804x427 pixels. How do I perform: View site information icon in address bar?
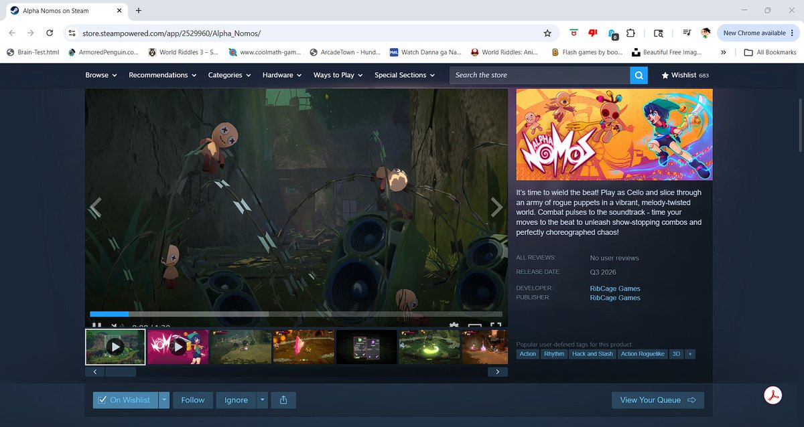(72, 33)
